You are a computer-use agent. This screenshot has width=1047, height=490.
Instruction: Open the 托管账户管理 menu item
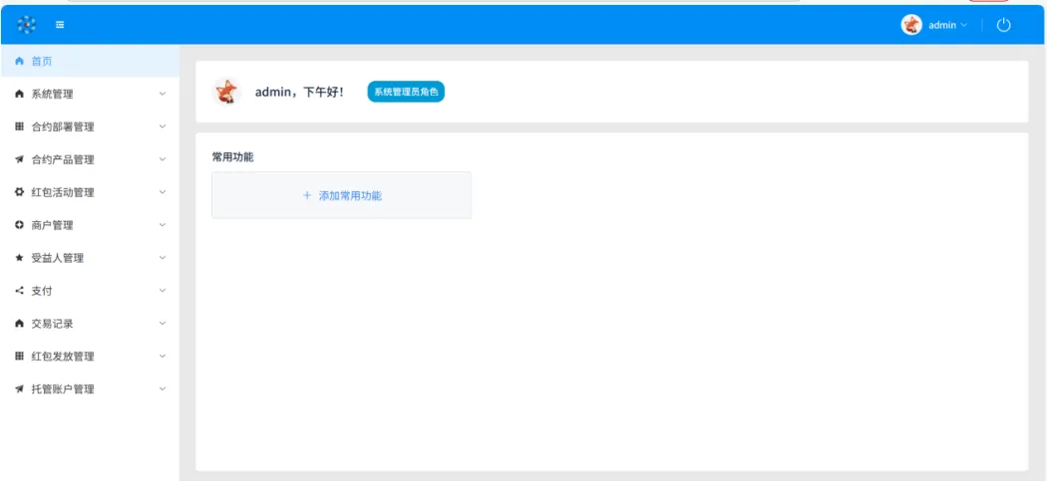point(63,389)
